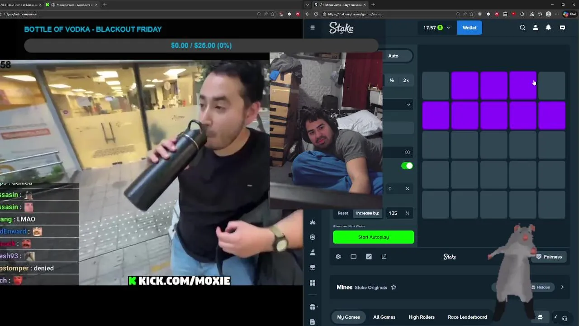Open the tab search dropdown in Stake browser

click(308, 5)
